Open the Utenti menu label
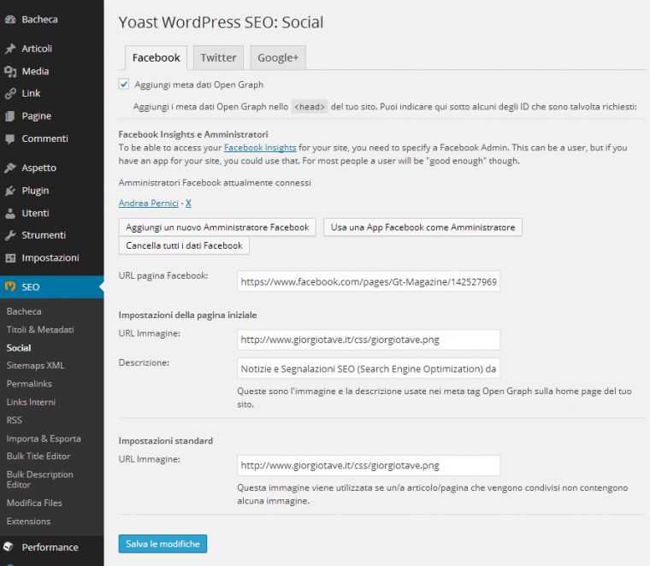Viewport: 650px width, 566px height. click(x=35, y=214)
